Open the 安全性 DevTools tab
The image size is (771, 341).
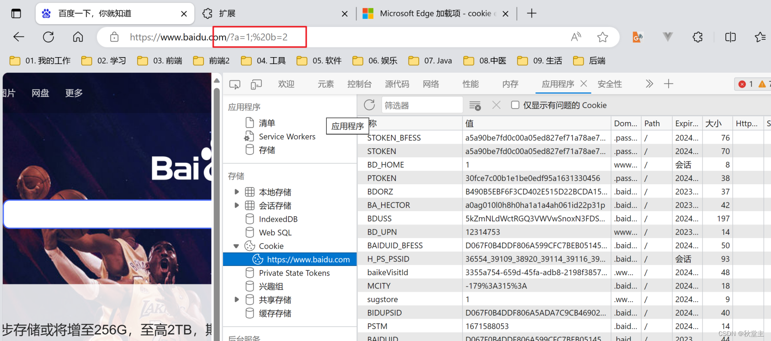click(x=610, y=84)
